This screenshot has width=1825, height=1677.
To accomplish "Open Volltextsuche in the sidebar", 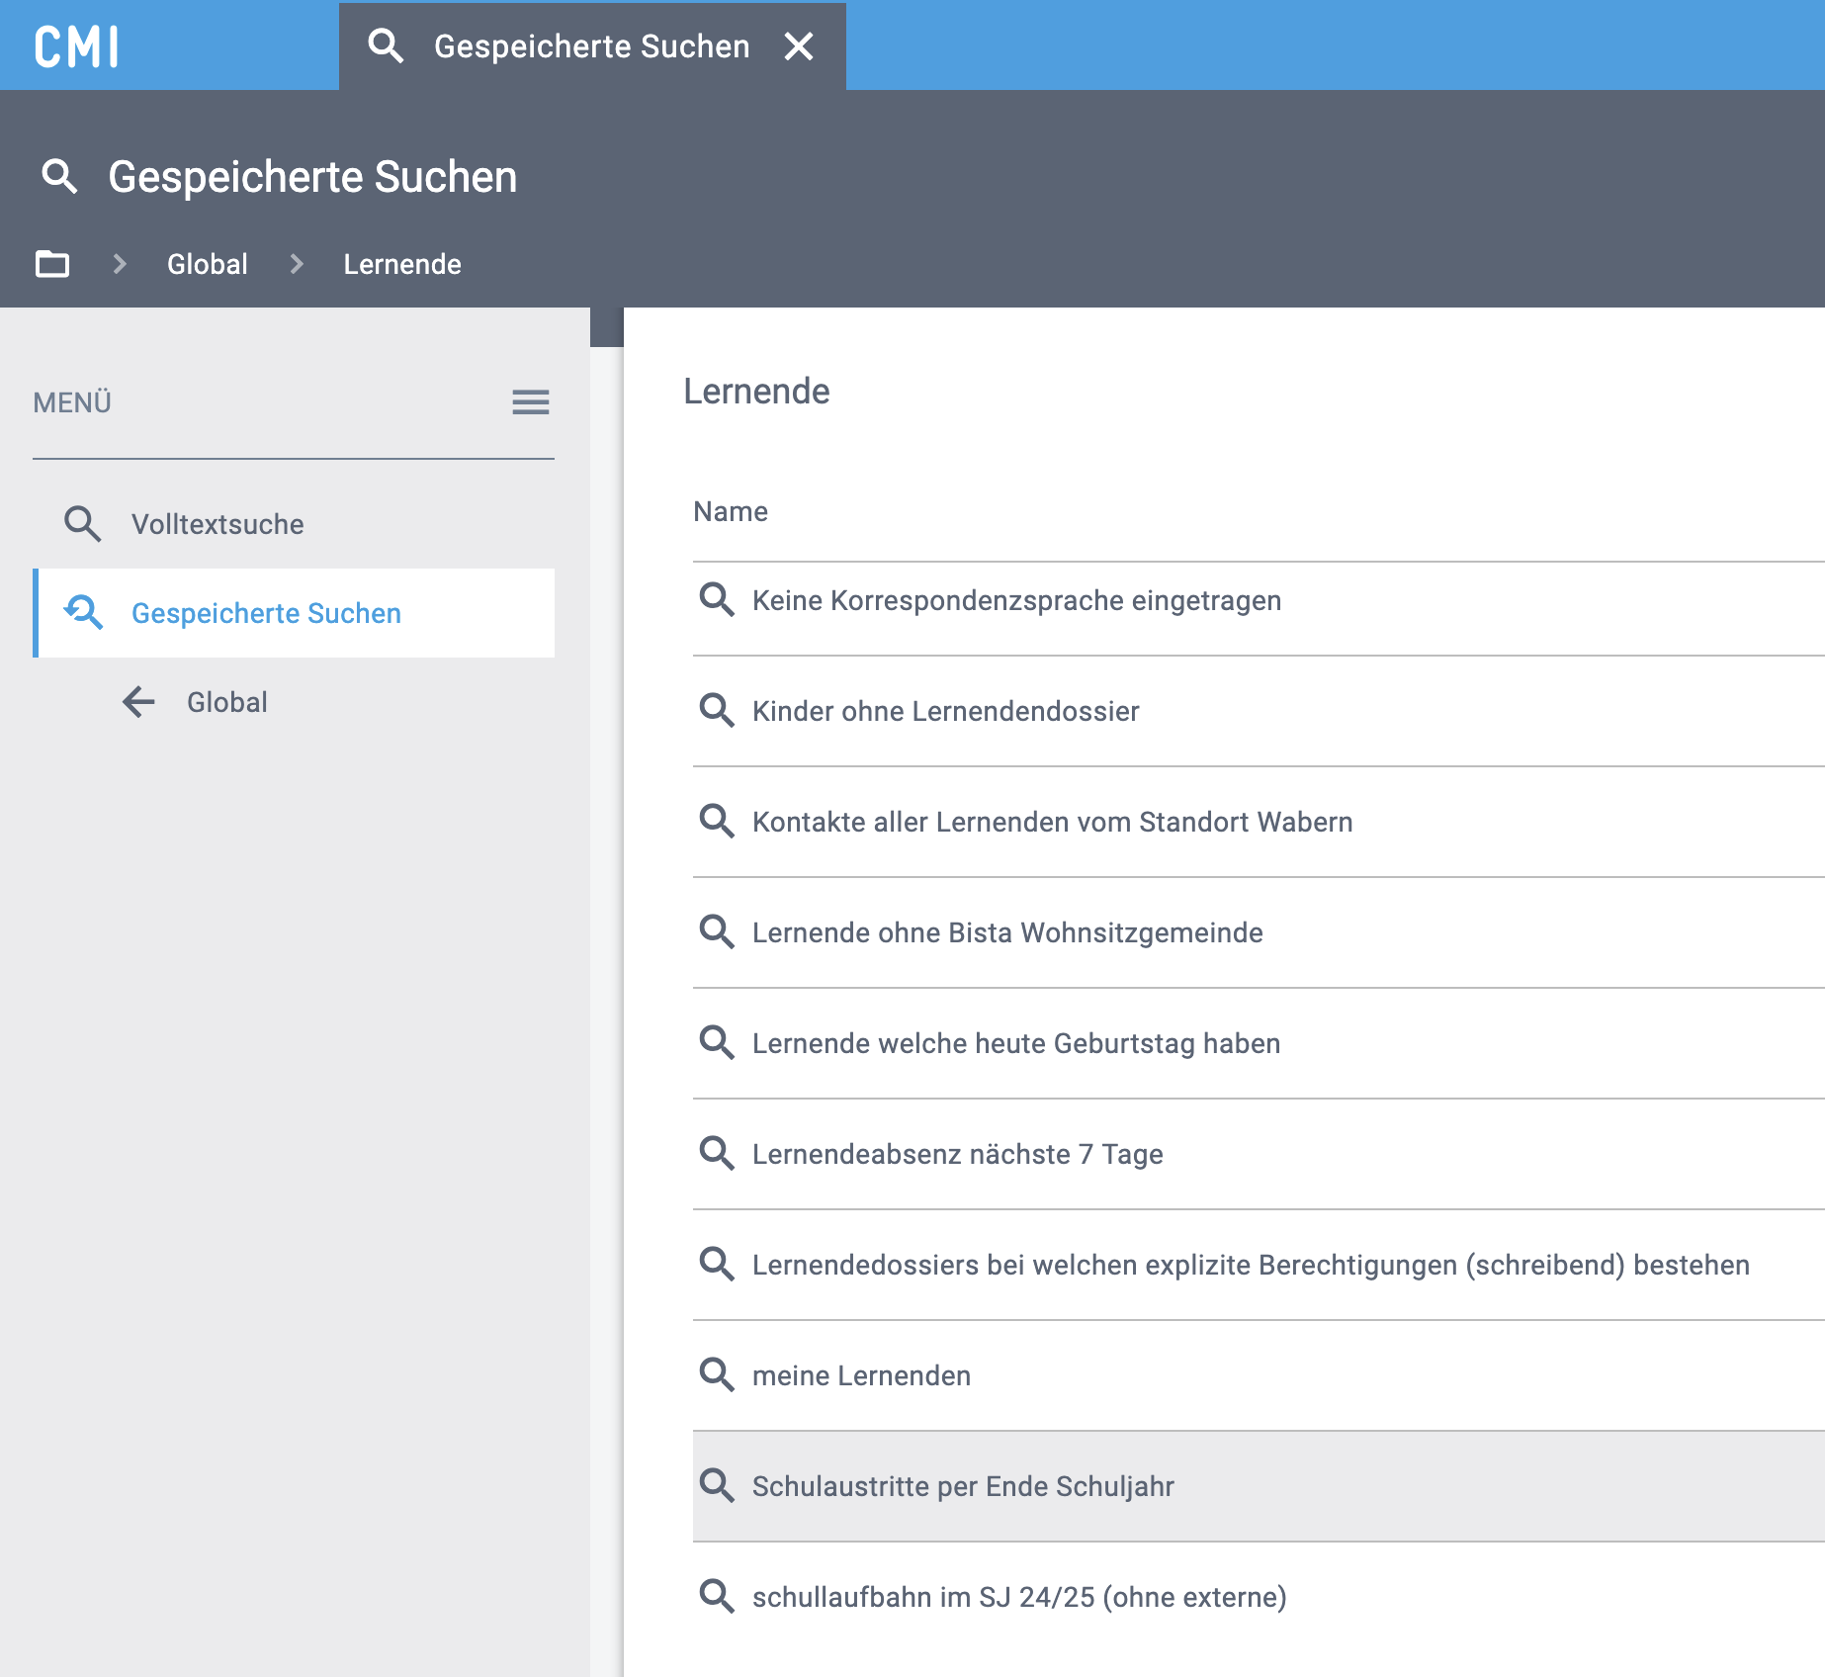I will pos(217,524).
